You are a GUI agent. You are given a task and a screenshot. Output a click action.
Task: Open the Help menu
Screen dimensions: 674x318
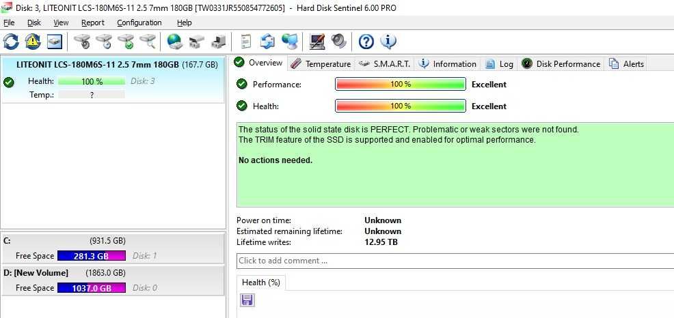[185, 23]
